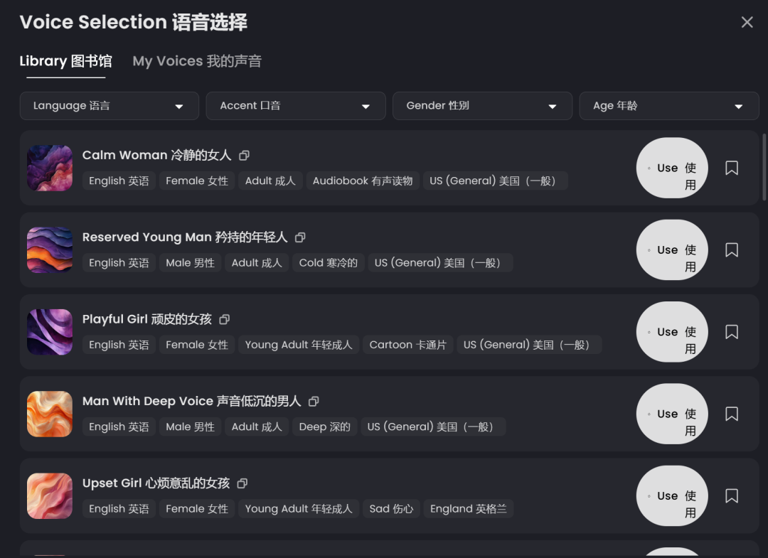
Task: Expand the Age filter dropdown
Action: tap(668, 106)
